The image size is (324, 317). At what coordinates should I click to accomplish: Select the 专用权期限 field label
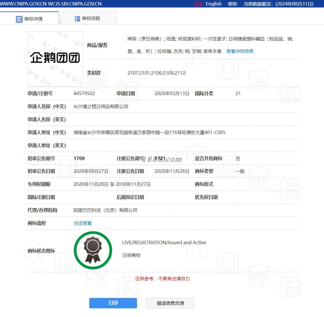pyautogui.click(x=39, y=184)
